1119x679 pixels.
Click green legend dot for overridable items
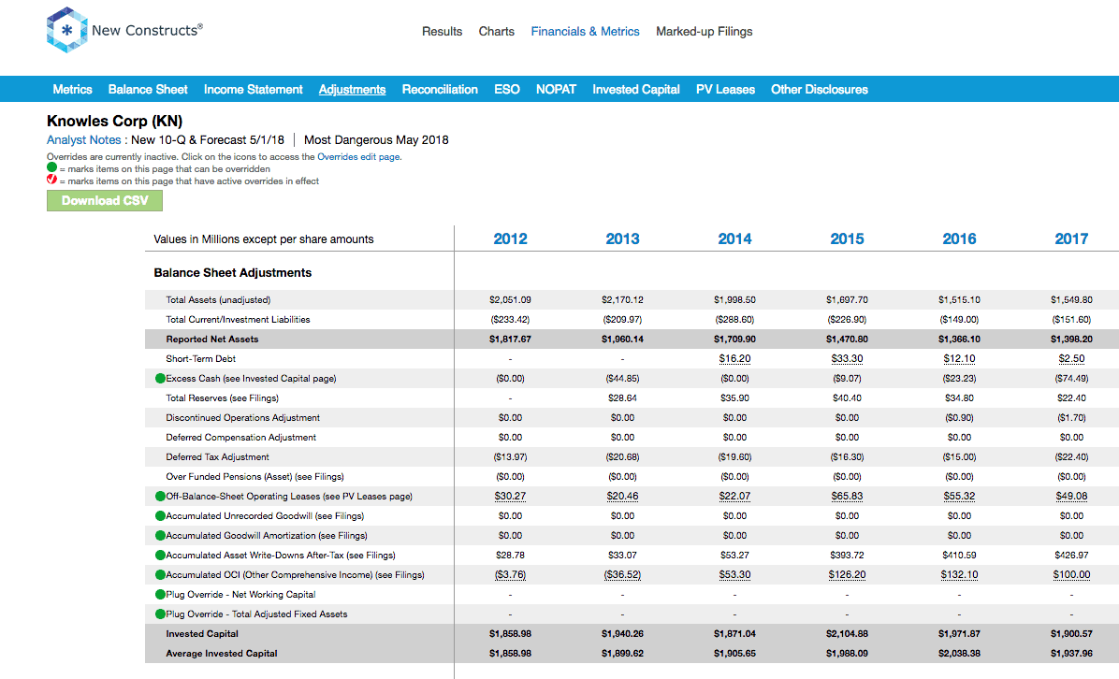[51, 167]
